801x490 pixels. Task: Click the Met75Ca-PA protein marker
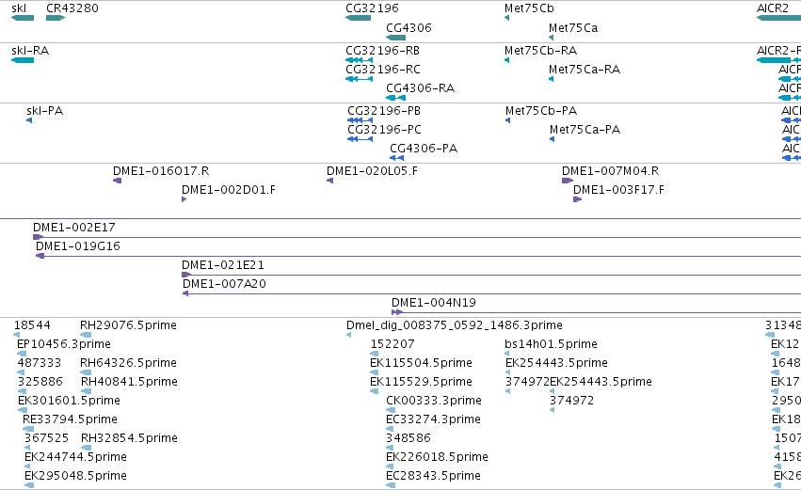click(x=553, y=139)
